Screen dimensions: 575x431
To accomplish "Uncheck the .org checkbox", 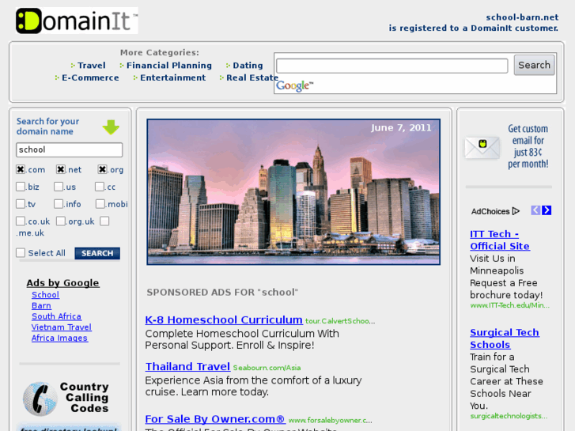I will click(x=102, y=169).
